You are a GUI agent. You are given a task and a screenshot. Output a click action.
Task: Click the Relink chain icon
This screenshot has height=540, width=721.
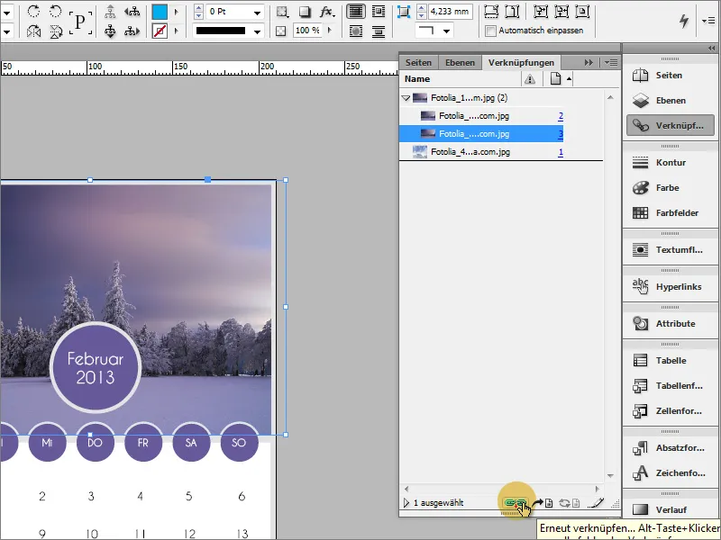[x=516, y=503]
